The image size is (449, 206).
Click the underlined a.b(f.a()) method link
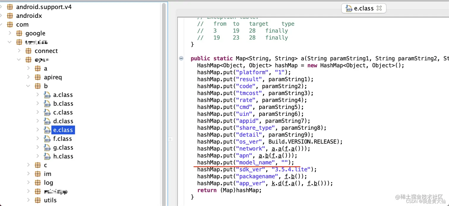(275, 156)
